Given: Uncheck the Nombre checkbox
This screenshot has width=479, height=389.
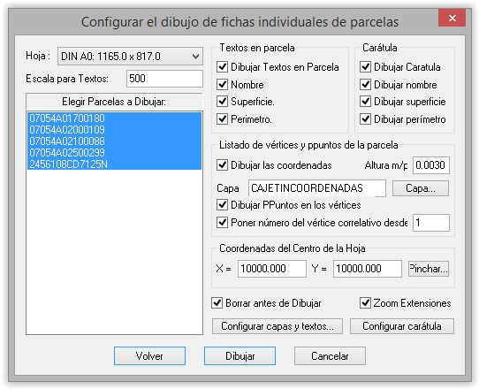Looking at the screenshot, I should (x=222, y=84).
